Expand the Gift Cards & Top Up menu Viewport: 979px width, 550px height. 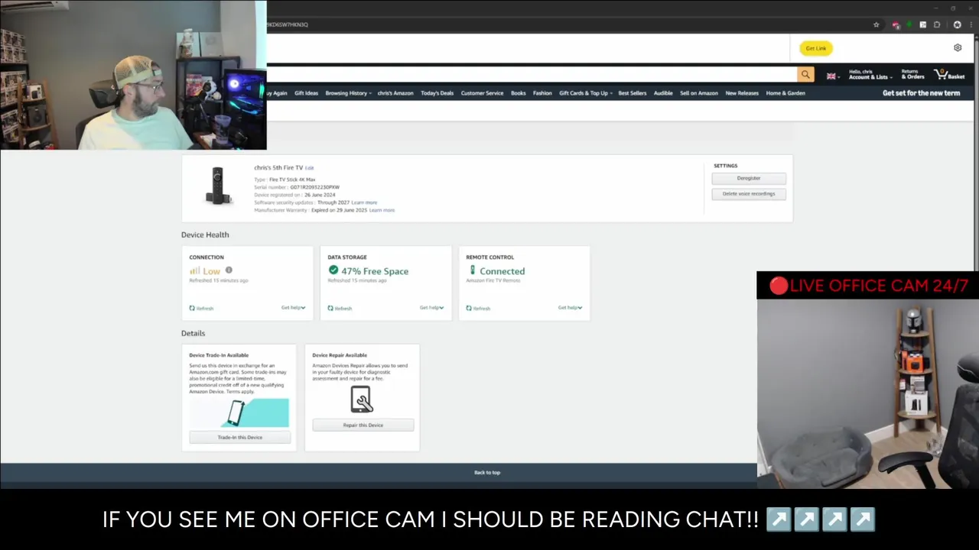coord(586,93)
